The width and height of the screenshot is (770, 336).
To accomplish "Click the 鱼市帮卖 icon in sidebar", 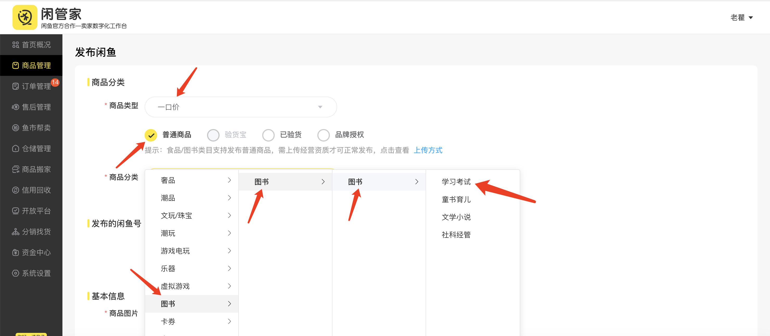I will pos(16,128).
